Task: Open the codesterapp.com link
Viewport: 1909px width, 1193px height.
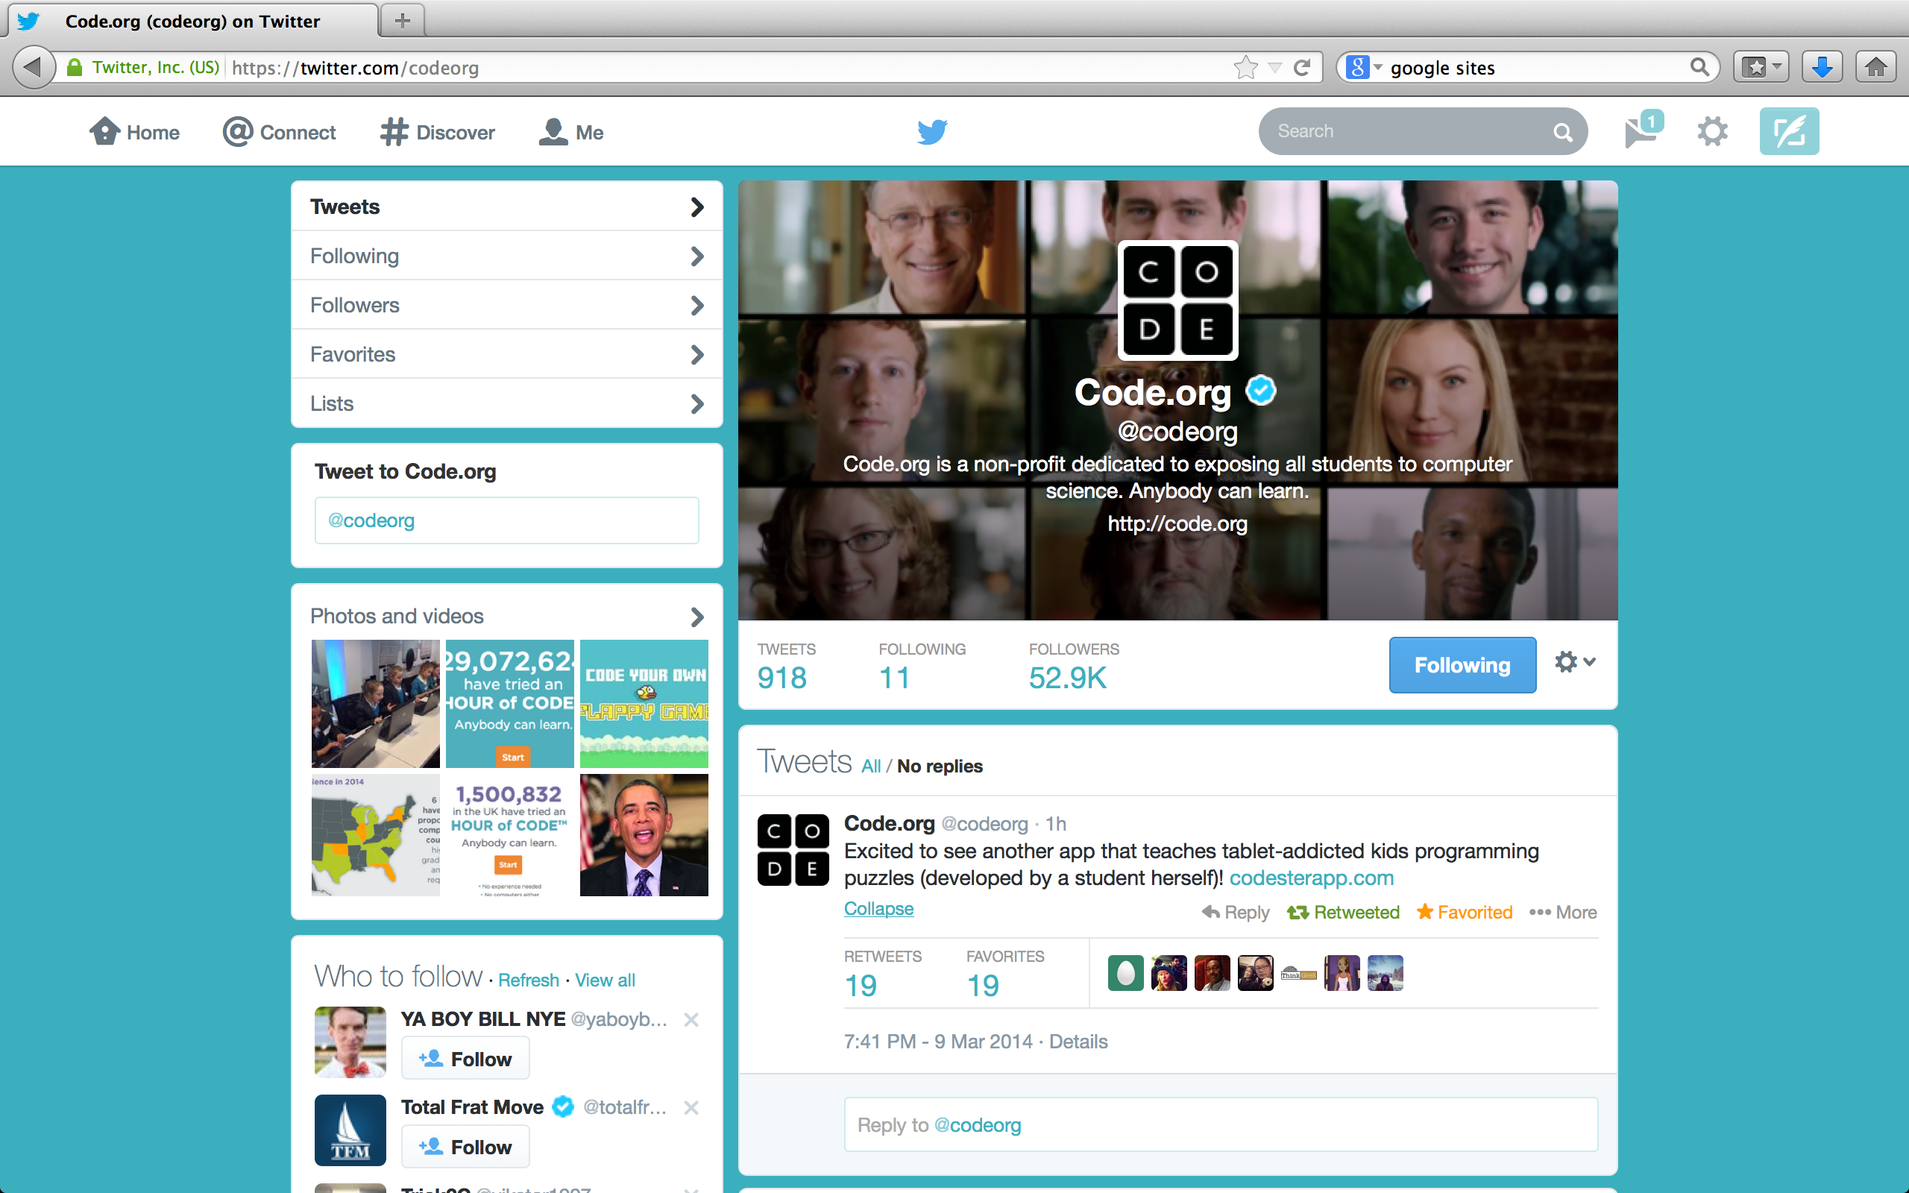Action: tap(1311, 878)
